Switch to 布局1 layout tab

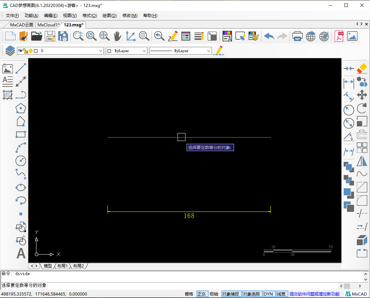tap(62, 266)
